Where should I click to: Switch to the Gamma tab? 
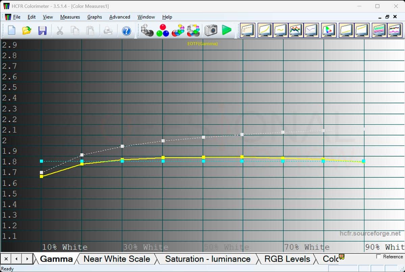(56, 259)
